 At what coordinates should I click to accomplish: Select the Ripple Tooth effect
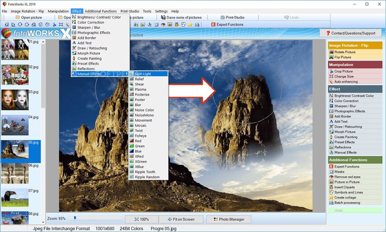coord(148,172)
